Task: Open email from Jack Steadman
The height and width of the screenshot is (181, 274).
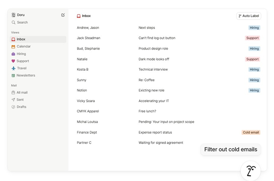Action: point(88,38)
